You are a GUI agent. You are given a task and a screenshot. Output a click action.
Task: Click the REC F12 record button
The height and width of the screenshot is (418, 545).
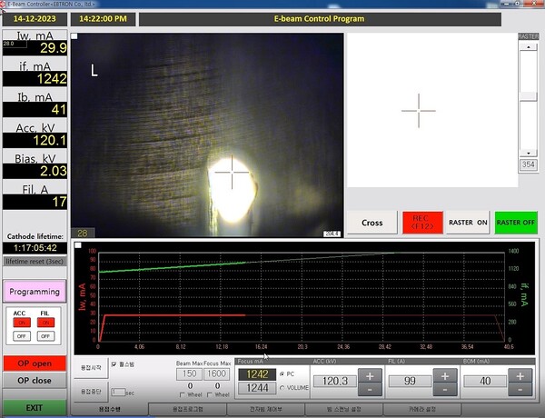pos(422,223)
